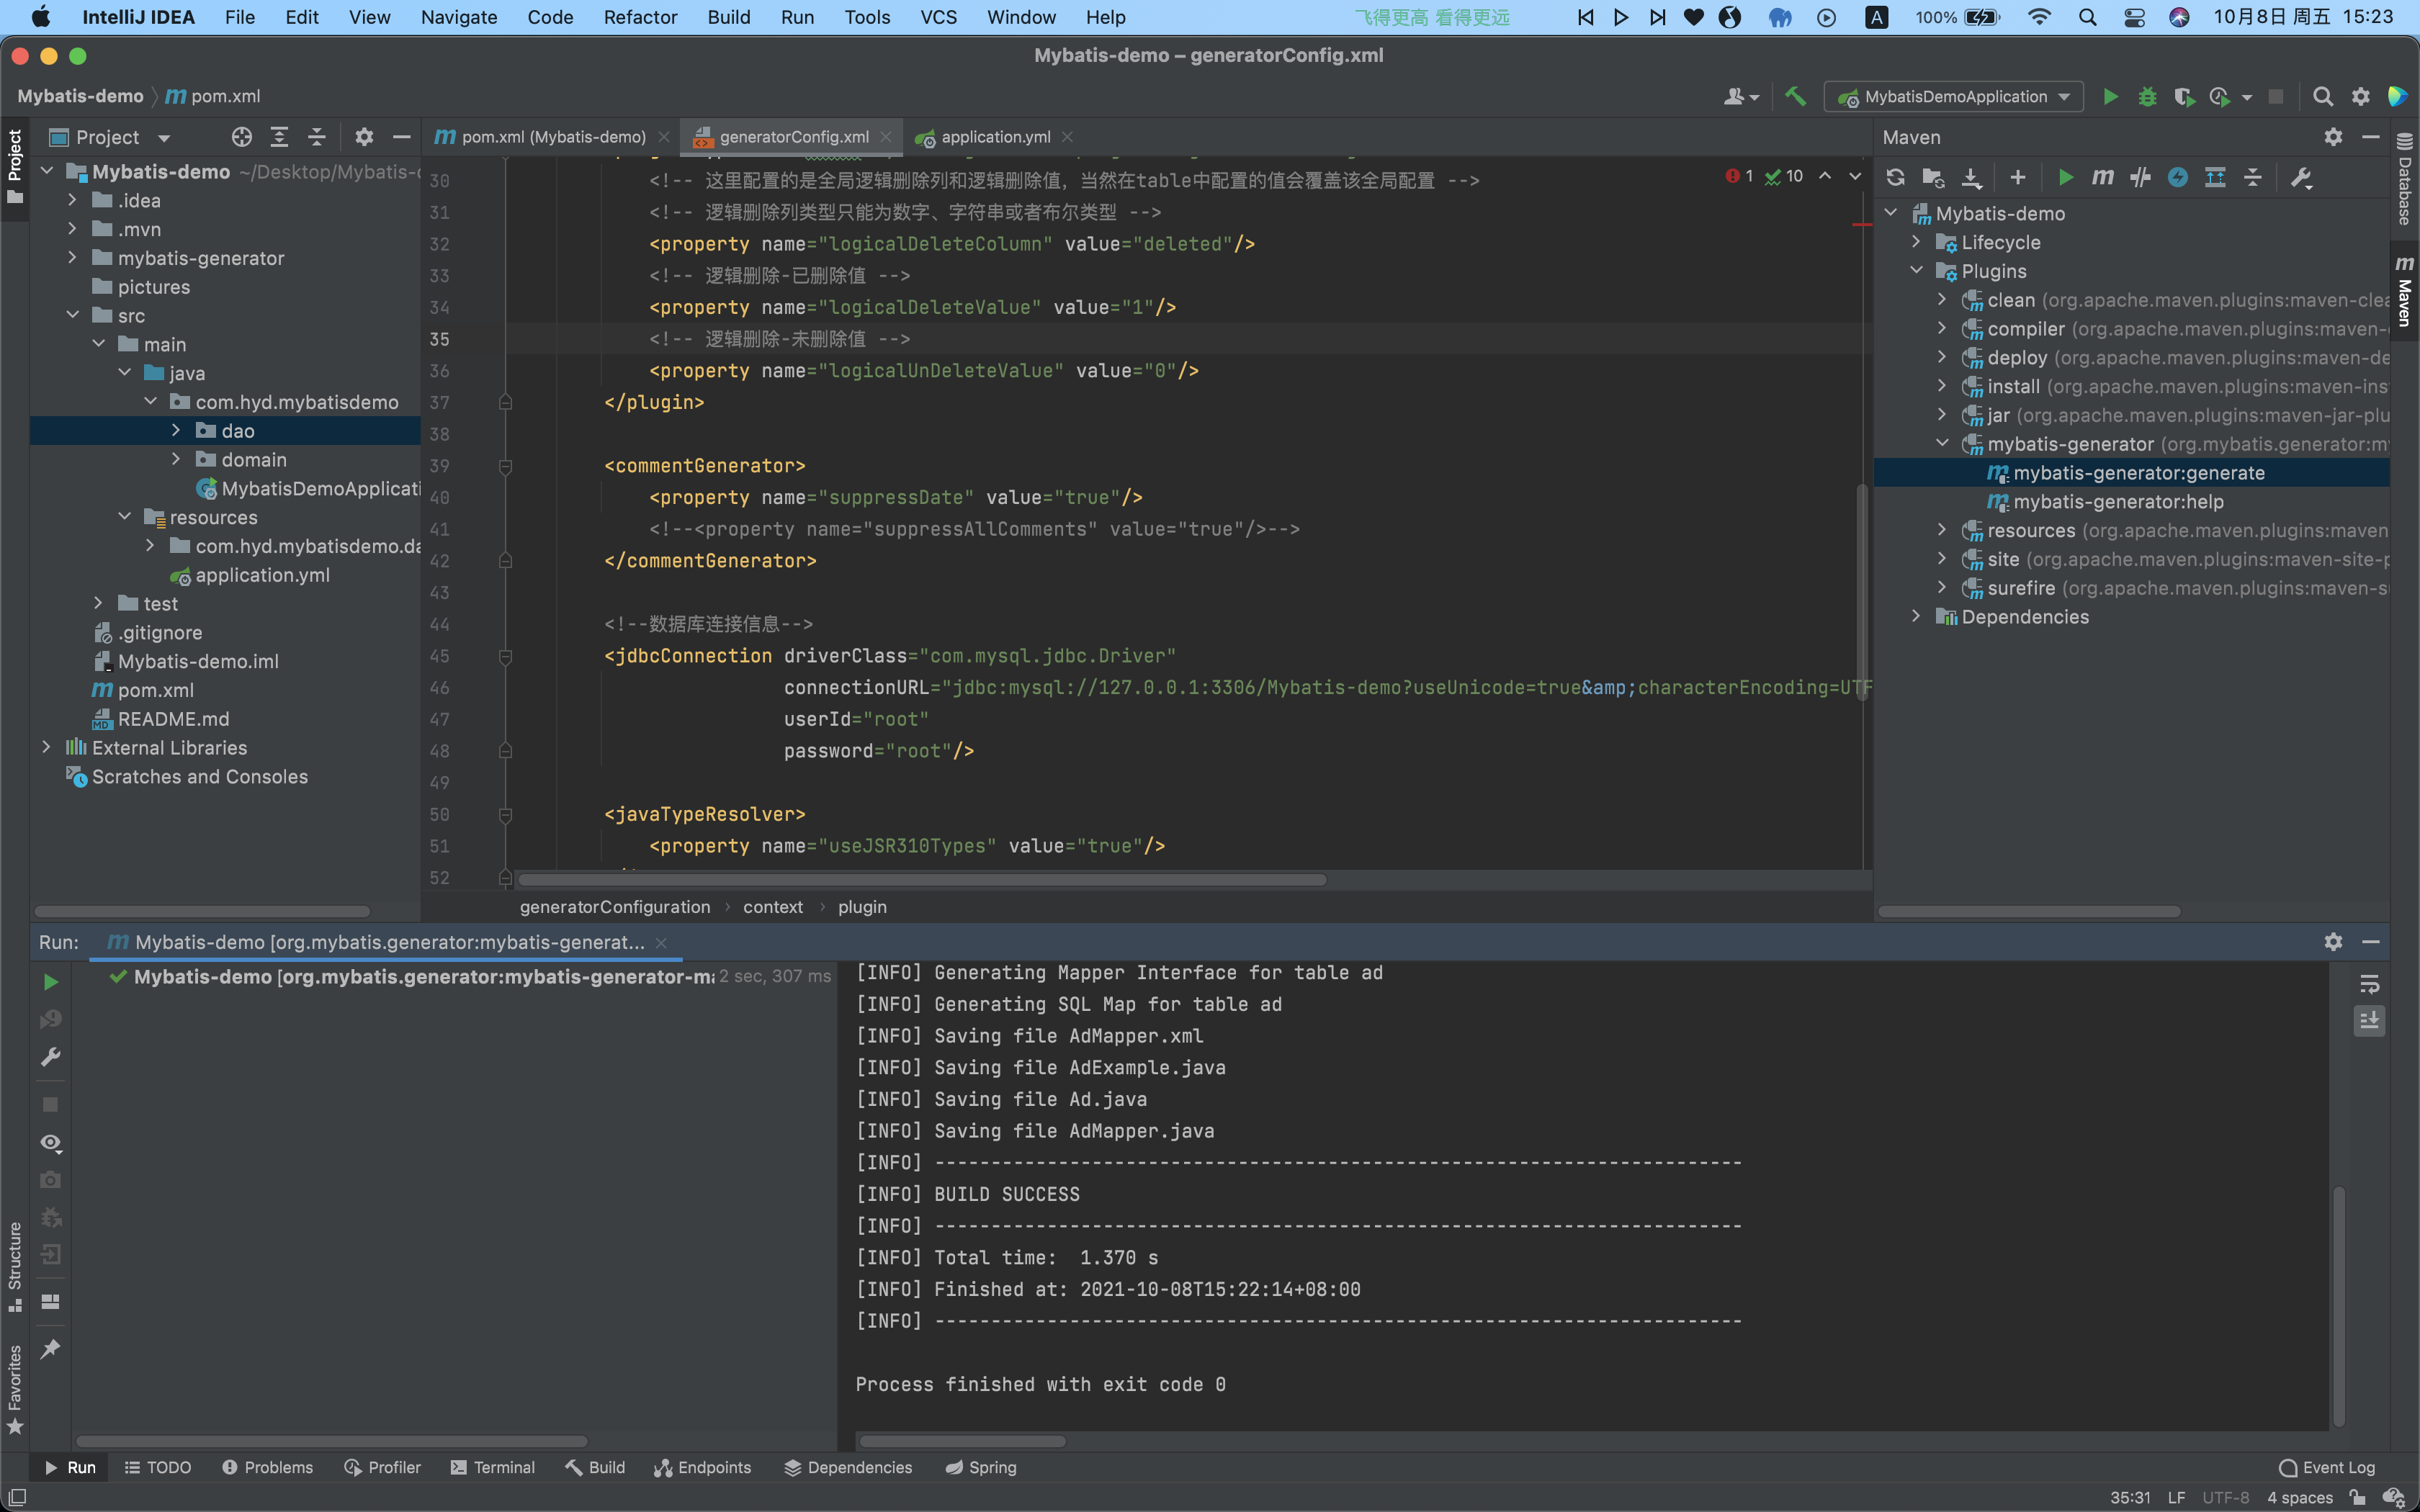Viewport: 2420px width, 1512px height.
Task: Run MybatisDemoApplication with the green arrow
Action: (x=2110, y=96)
